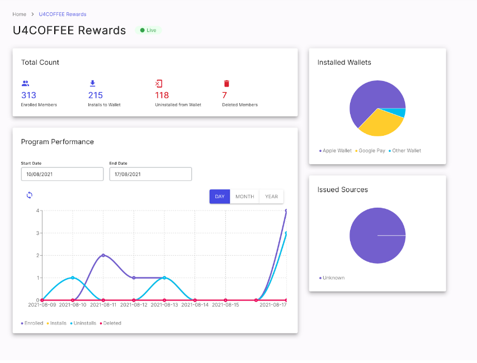Open the Home breadcrumb link
Image resolution: width=477 pixels, height=363 pixels.
click(19, 15)
